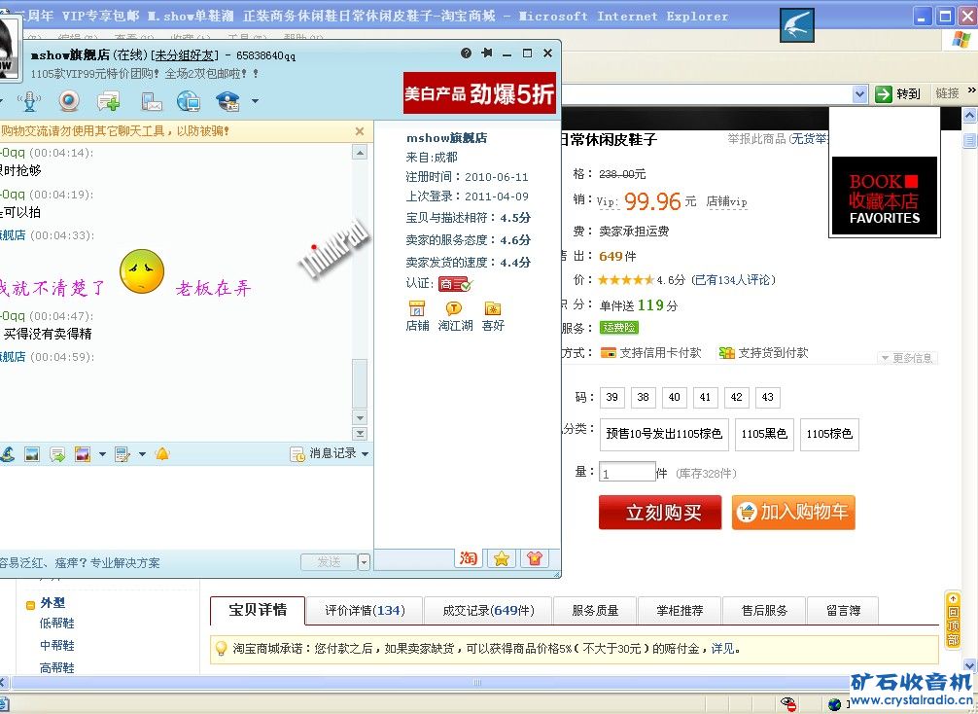Select shoe size 39
Image resolution: width=978 pixels, height=714 pixels.
[611, 397]
